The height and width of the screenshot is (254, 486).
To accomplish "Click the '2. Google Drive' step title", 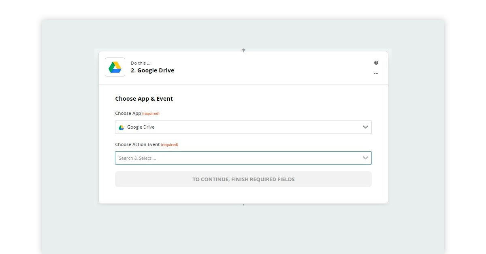I will 152,70.
